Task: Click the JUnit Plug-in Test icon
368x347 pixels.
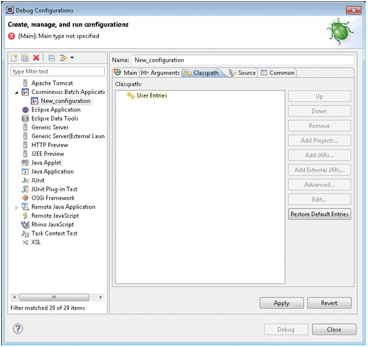Action: pyautogui.click(x=25, y=189)
